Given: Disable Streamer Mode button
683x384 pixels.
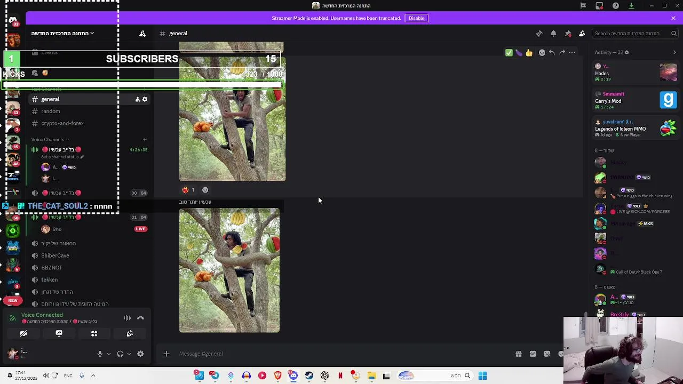Looking at the screenshot, I should [416, 18].
